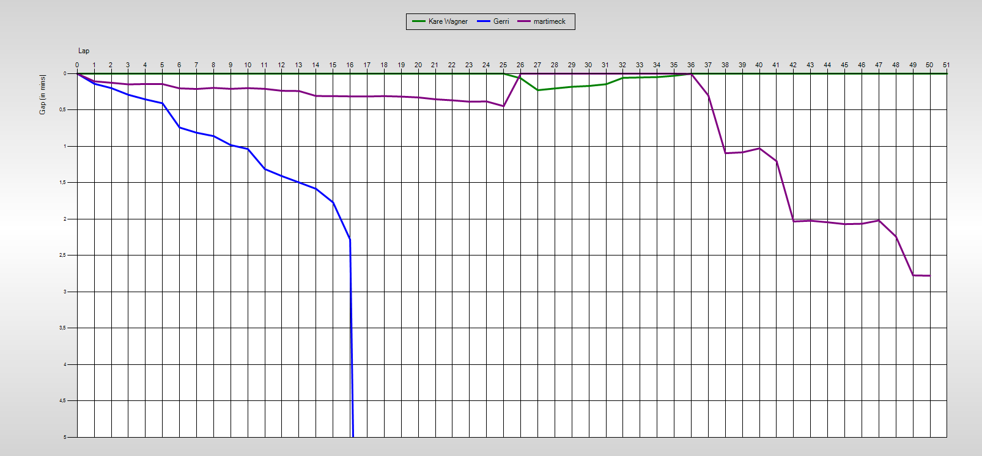Click the 5 gap axis label
The image size is (982, 456).
[x=65, y=437]
